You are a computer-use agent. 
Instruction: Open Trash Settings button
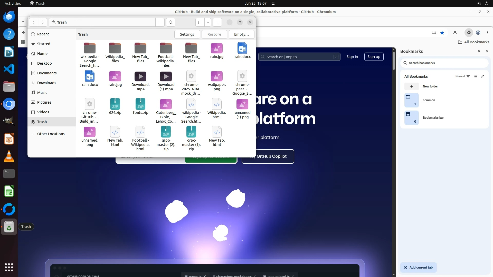(187, 34)
